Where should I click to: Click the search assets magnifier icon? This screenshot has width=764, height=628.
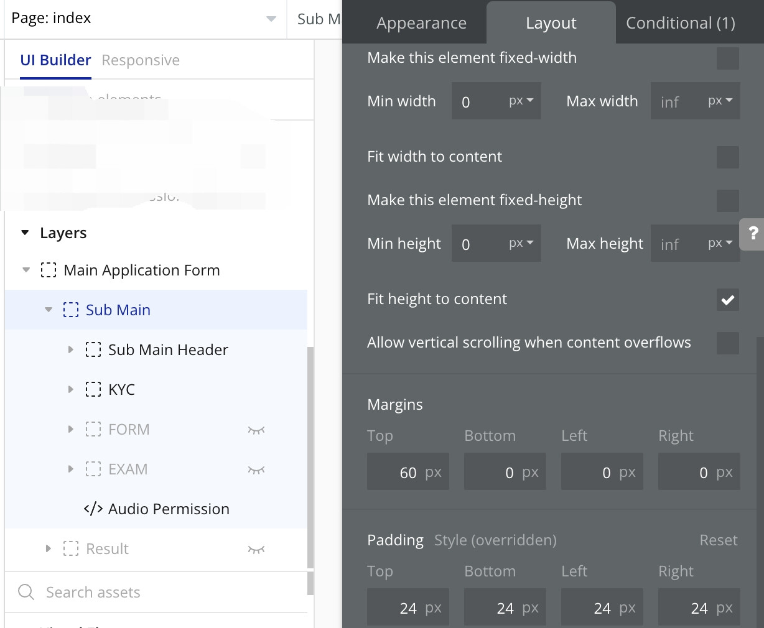[x=26, y=592]
